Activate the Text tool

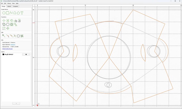[x=22, y=13]
